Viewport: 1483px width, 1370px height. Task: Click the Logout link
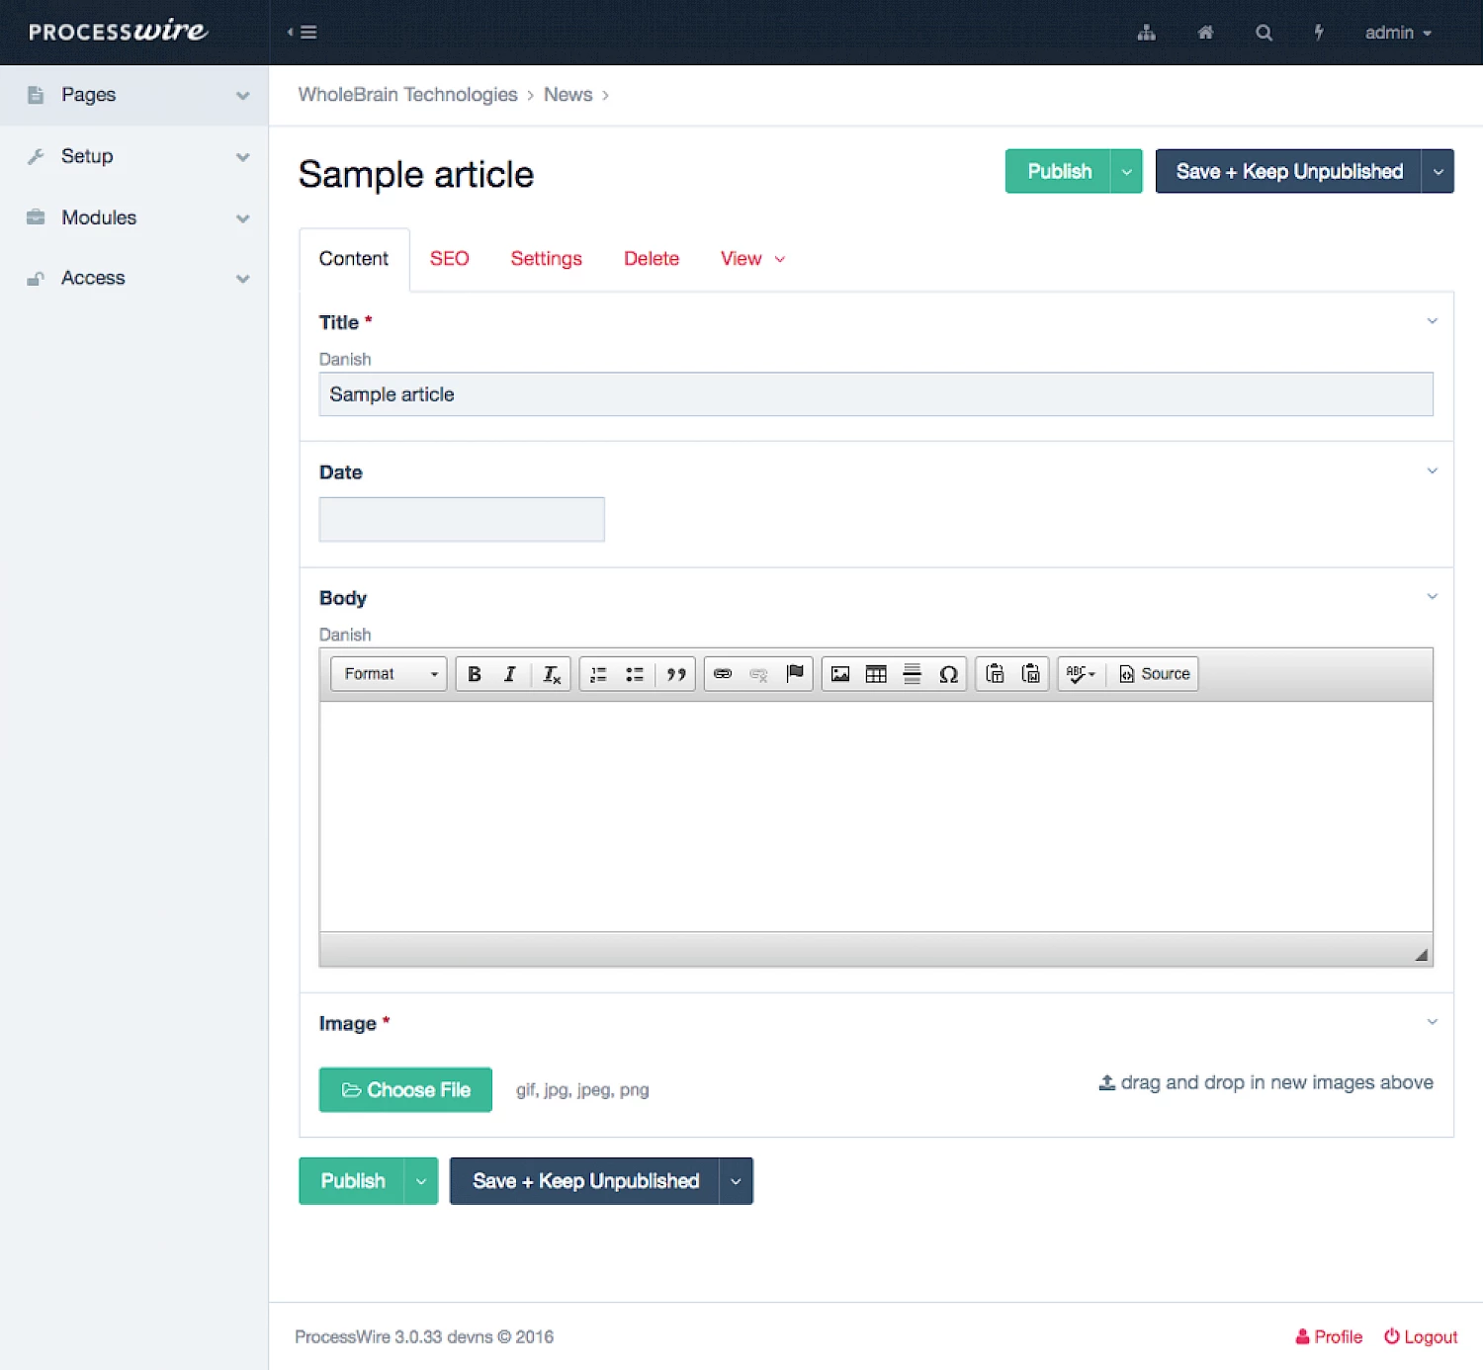[1421, 1336]
